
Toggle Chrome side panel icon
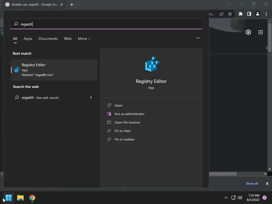coord(249,14)
